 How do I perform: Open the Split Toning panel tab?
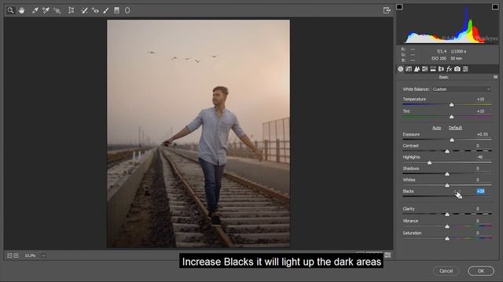tap(433, 69)
